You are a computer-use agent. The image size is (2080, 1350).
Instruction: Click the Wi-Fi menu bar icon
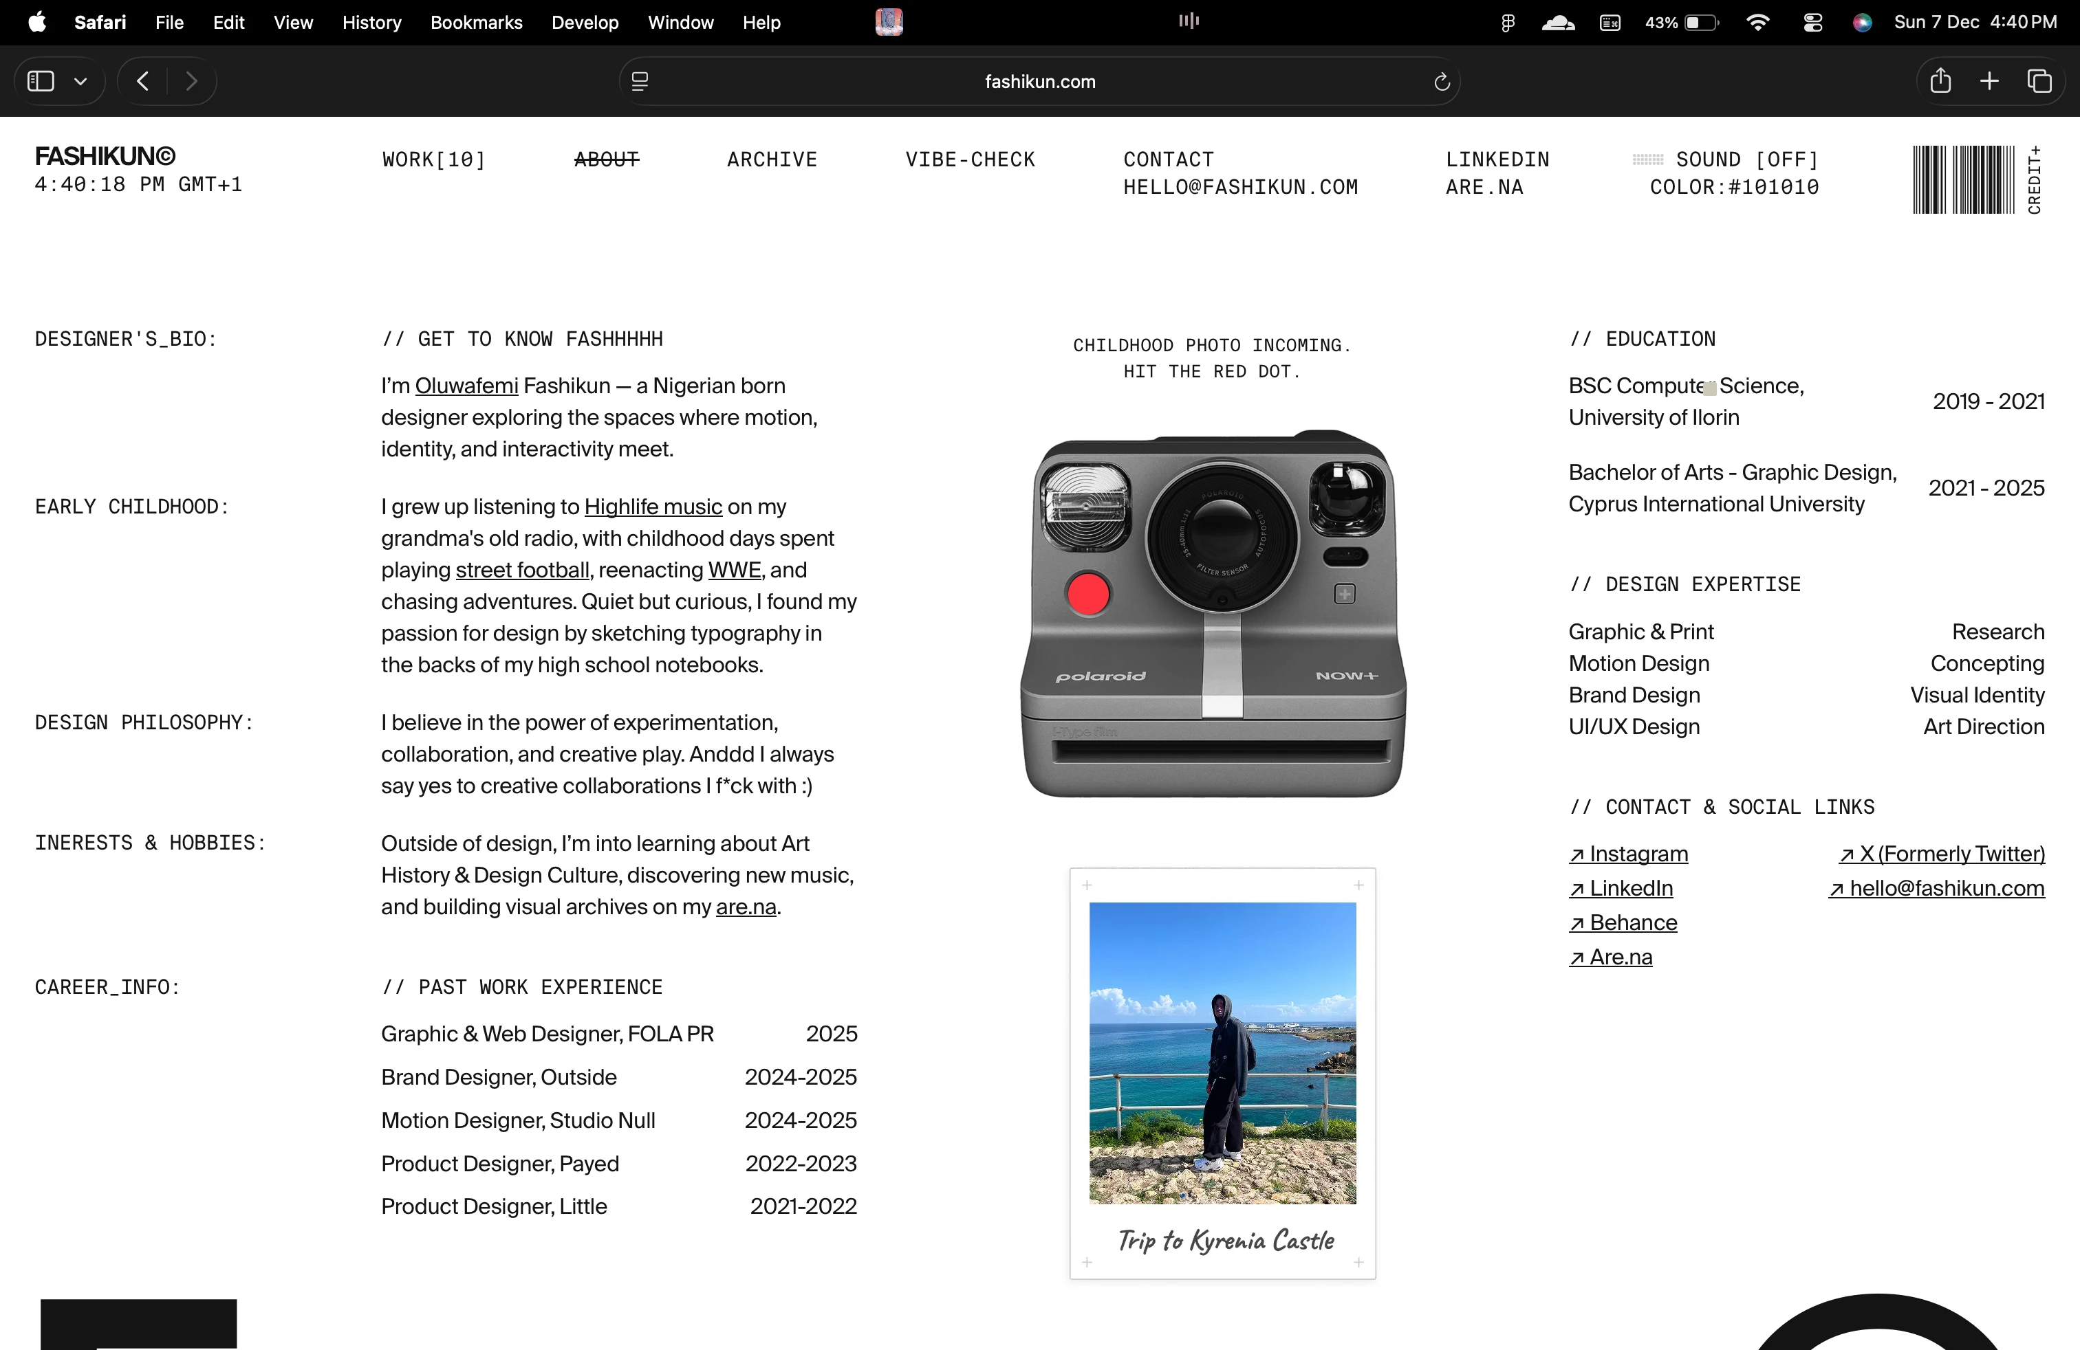coord(1758,22)
